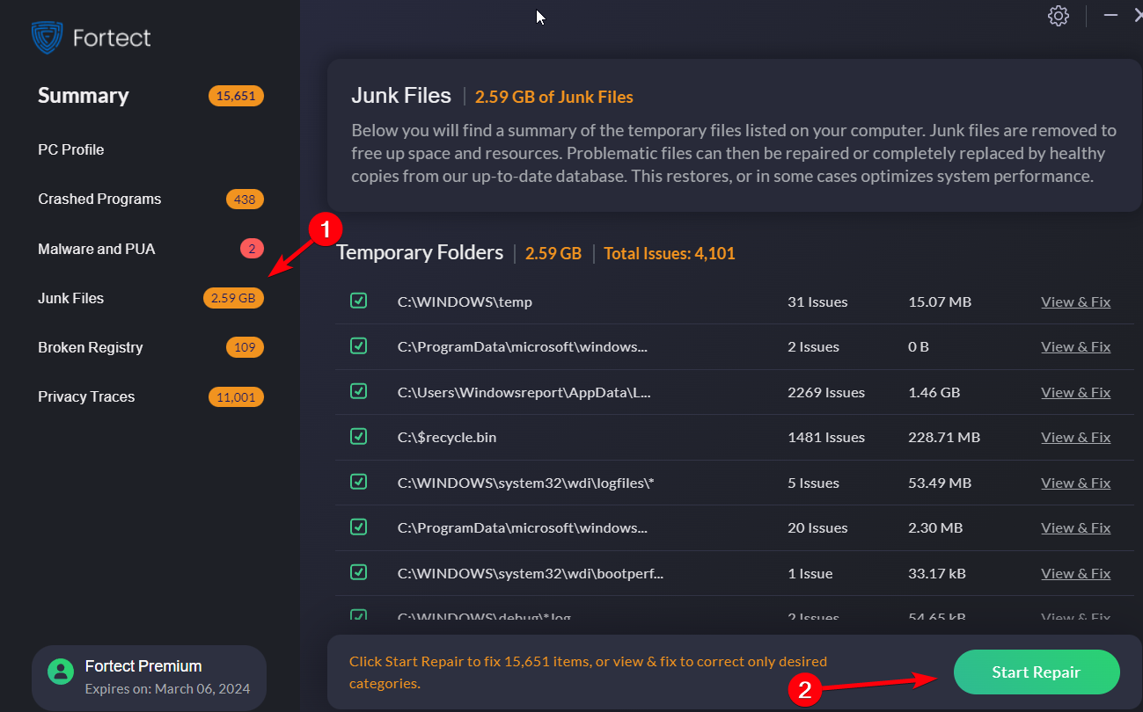Viewport: 1143px width, 712px height.
Task: Uncheck the wdi\bootperf checkbox
Action: (x=358, y=572)
